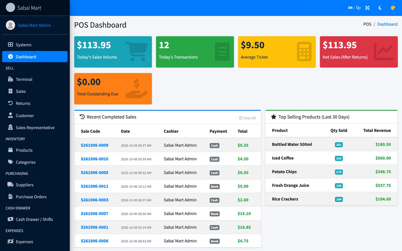Click the Fresh Orange Juice product name
This screenshot has width=402, height=251.
[290, 185]
